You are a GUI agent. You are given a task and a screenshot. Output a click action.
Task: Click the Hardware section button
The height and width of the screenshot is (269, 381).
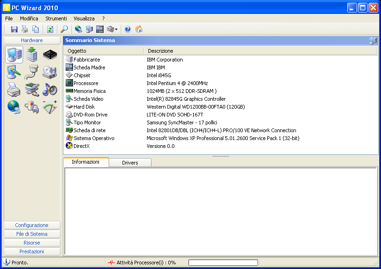32,40
